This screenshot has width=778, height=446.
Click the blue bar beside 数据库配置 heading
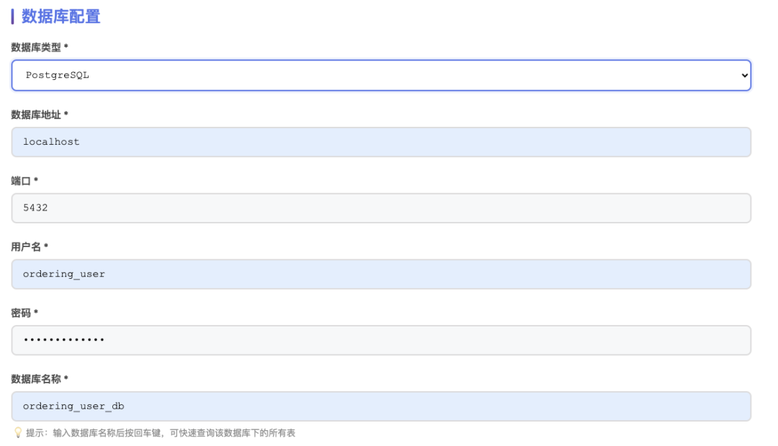click(x=12, y=17)
